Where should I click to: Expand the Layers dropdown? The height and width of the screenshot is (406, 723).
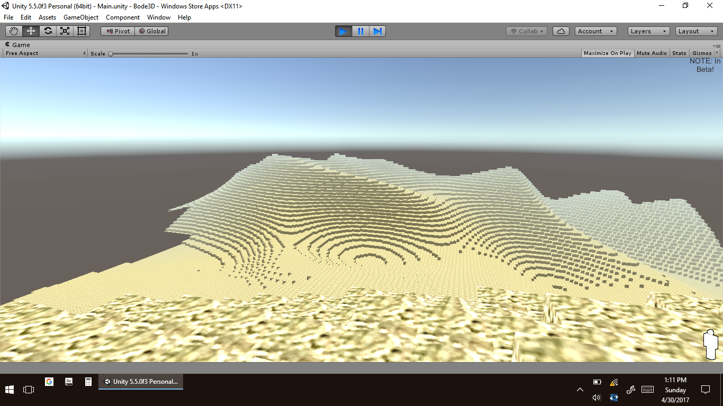(x=648, y=31)
